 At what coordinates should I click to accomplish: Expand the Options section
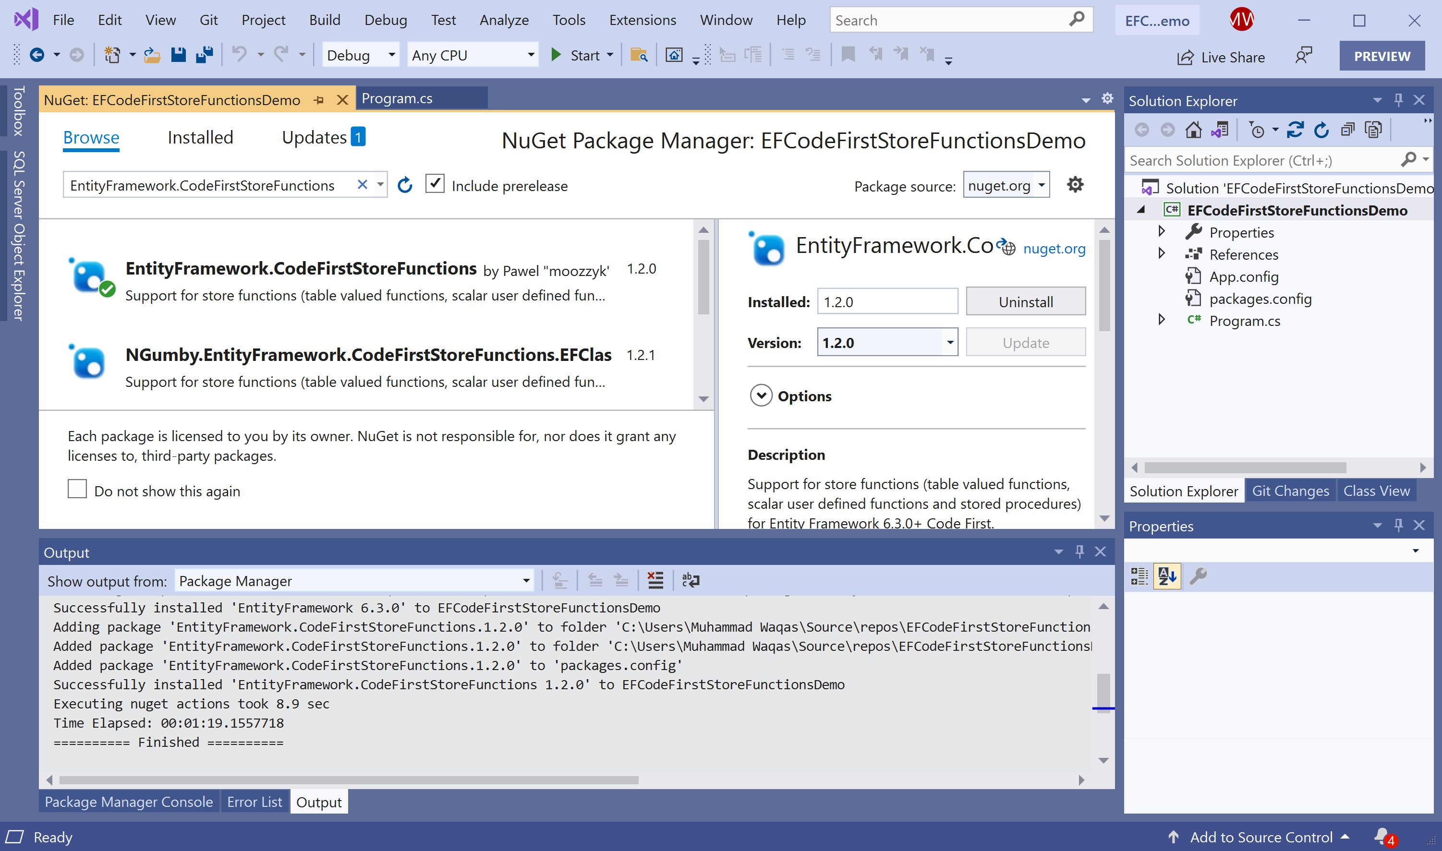[x=761, y=396]
